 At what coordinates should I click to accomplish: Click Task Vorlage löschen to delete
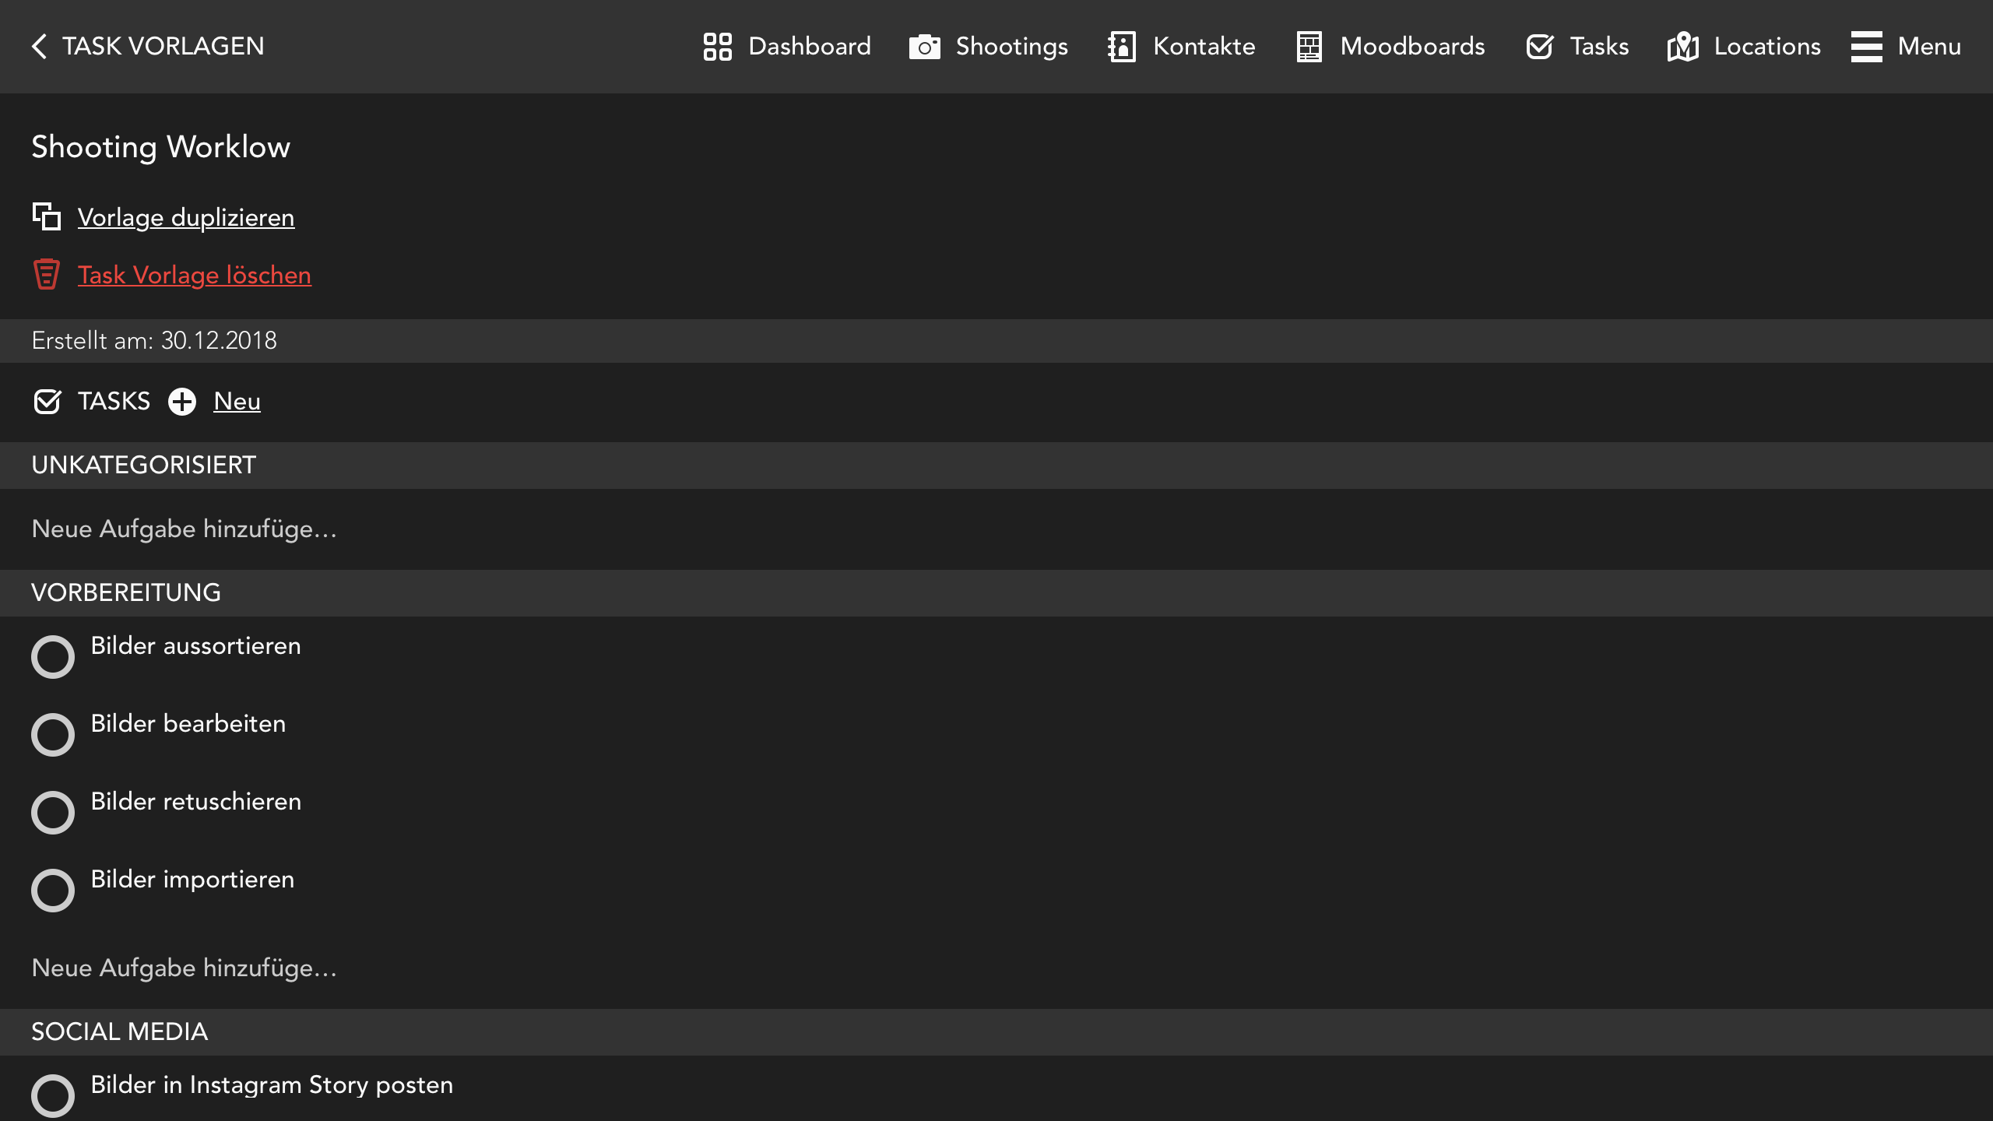tap(195, 275)
